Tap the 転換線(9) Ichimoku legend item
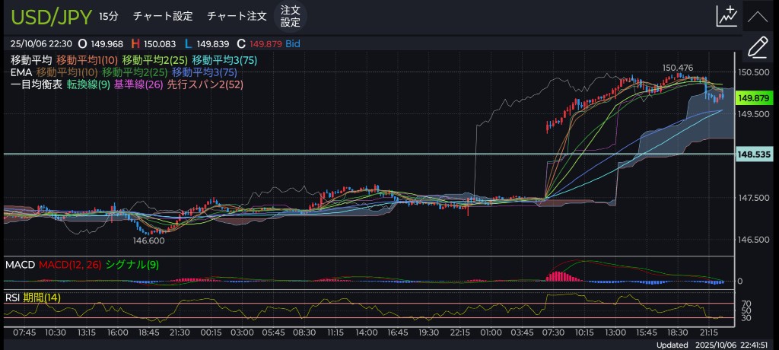 [x=88, y=84]
